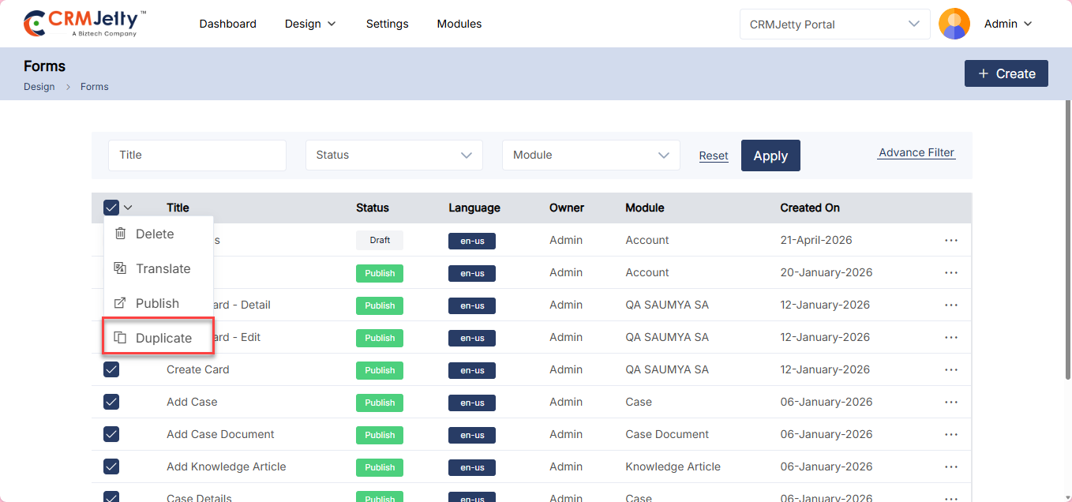Choose Duplicate from the bulk actions menu
The width and height of the screenshot is (1072, 502).
coord(163,338)
